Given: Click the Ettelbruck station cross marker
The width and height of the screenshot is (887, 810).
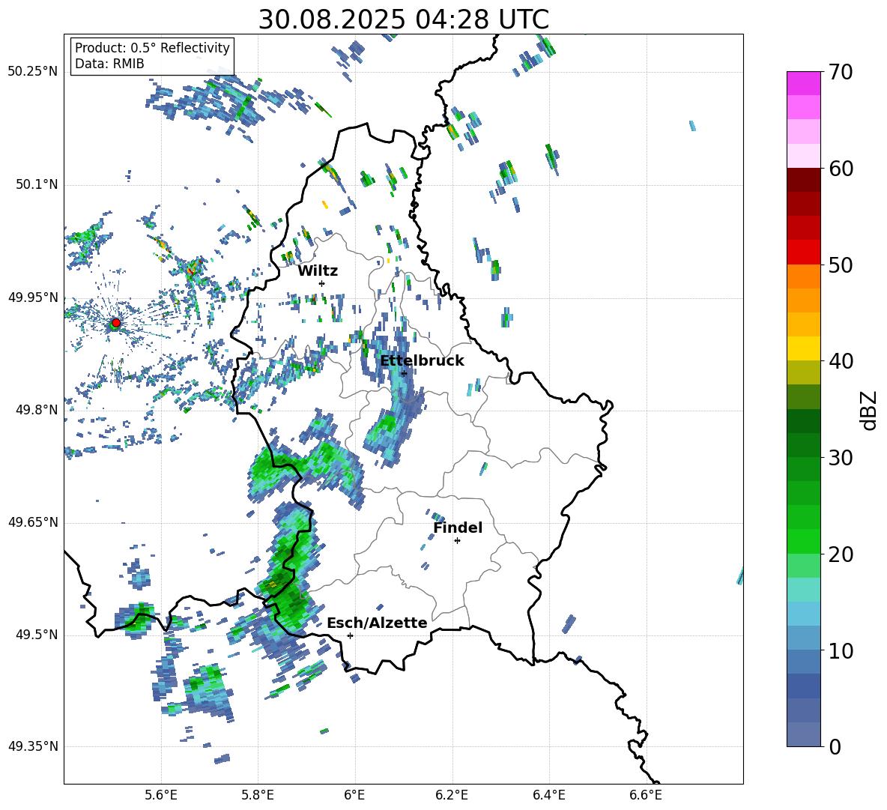Looking at the screenshot, I should click(404, 373).
